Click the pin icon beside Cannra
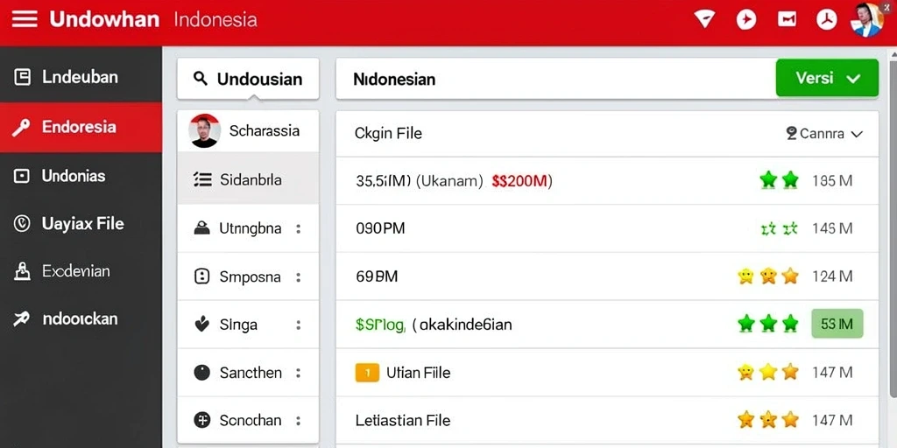 point(792,134)
